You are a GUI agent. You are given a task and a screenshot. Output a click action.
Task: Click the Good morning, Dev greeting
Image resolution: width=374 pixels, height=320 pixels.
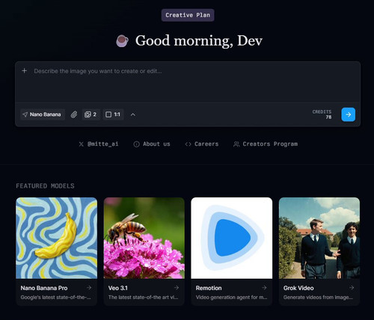(199, 40)
